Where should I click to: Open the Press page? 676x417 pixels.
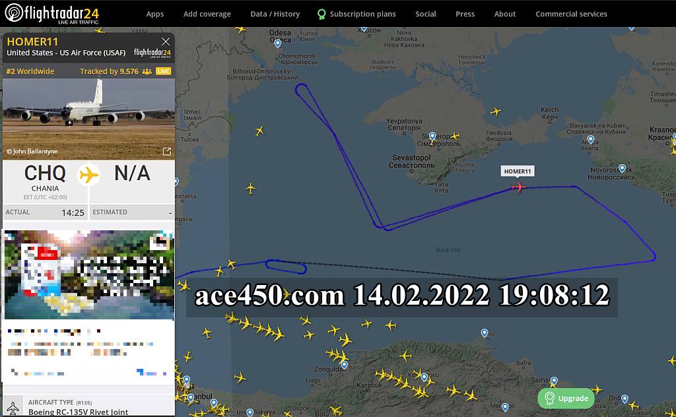click(x=465, y=14)
